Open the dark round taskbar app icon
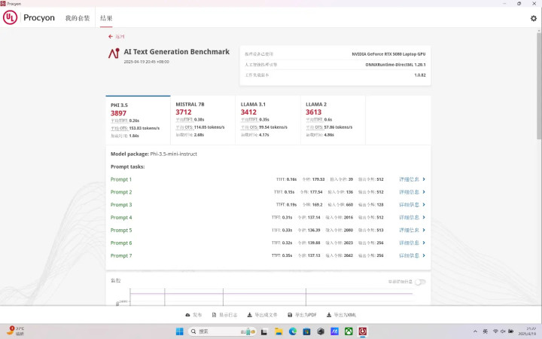The width and height of the screenshot is (542, 339). pyautogui.click(x=321, y=331)
